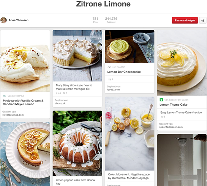
Task: Open the spoonforkbacon.com source link
Action: [x=171, y=127]
